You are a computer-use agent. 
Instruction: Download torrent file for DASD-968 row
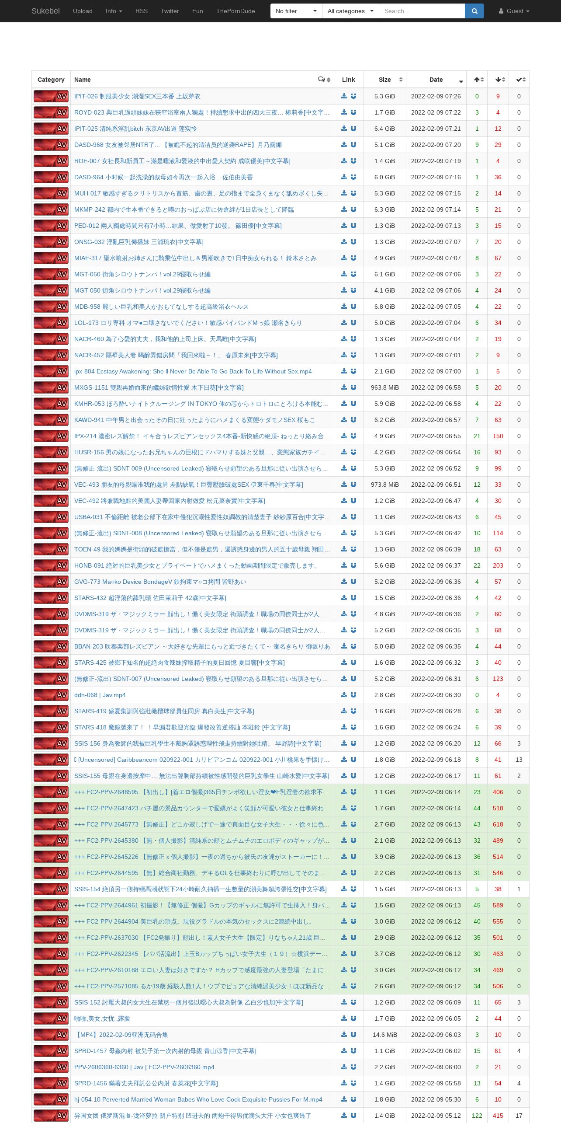click(344, 145)
